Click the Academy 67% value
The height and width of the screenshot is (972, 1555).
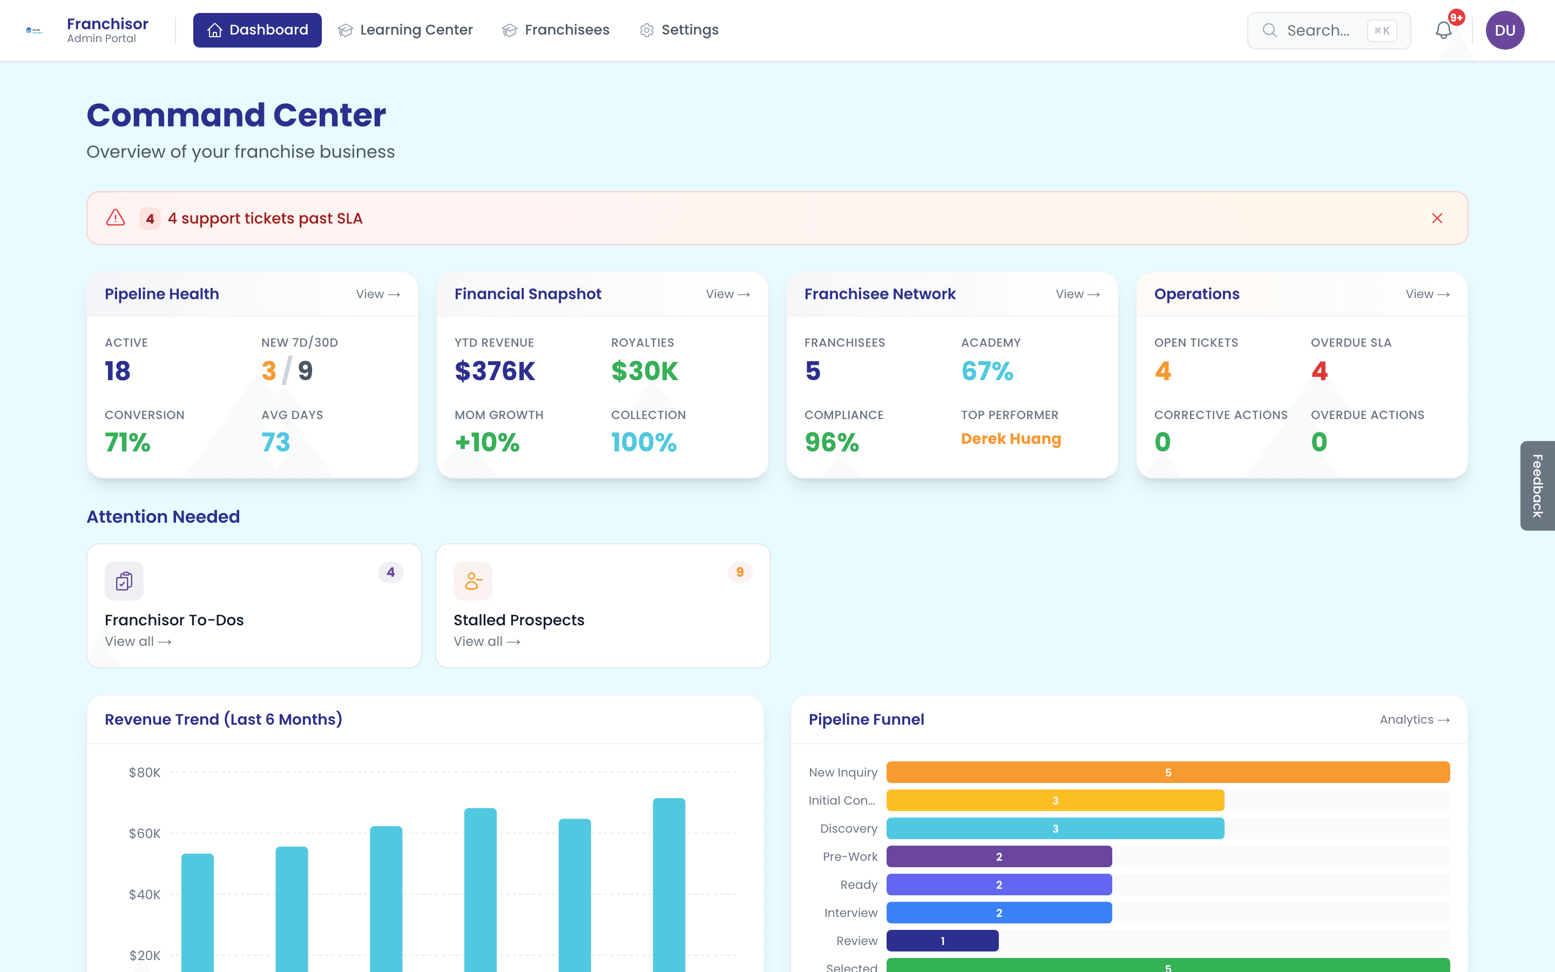click(x=987, y=371)
